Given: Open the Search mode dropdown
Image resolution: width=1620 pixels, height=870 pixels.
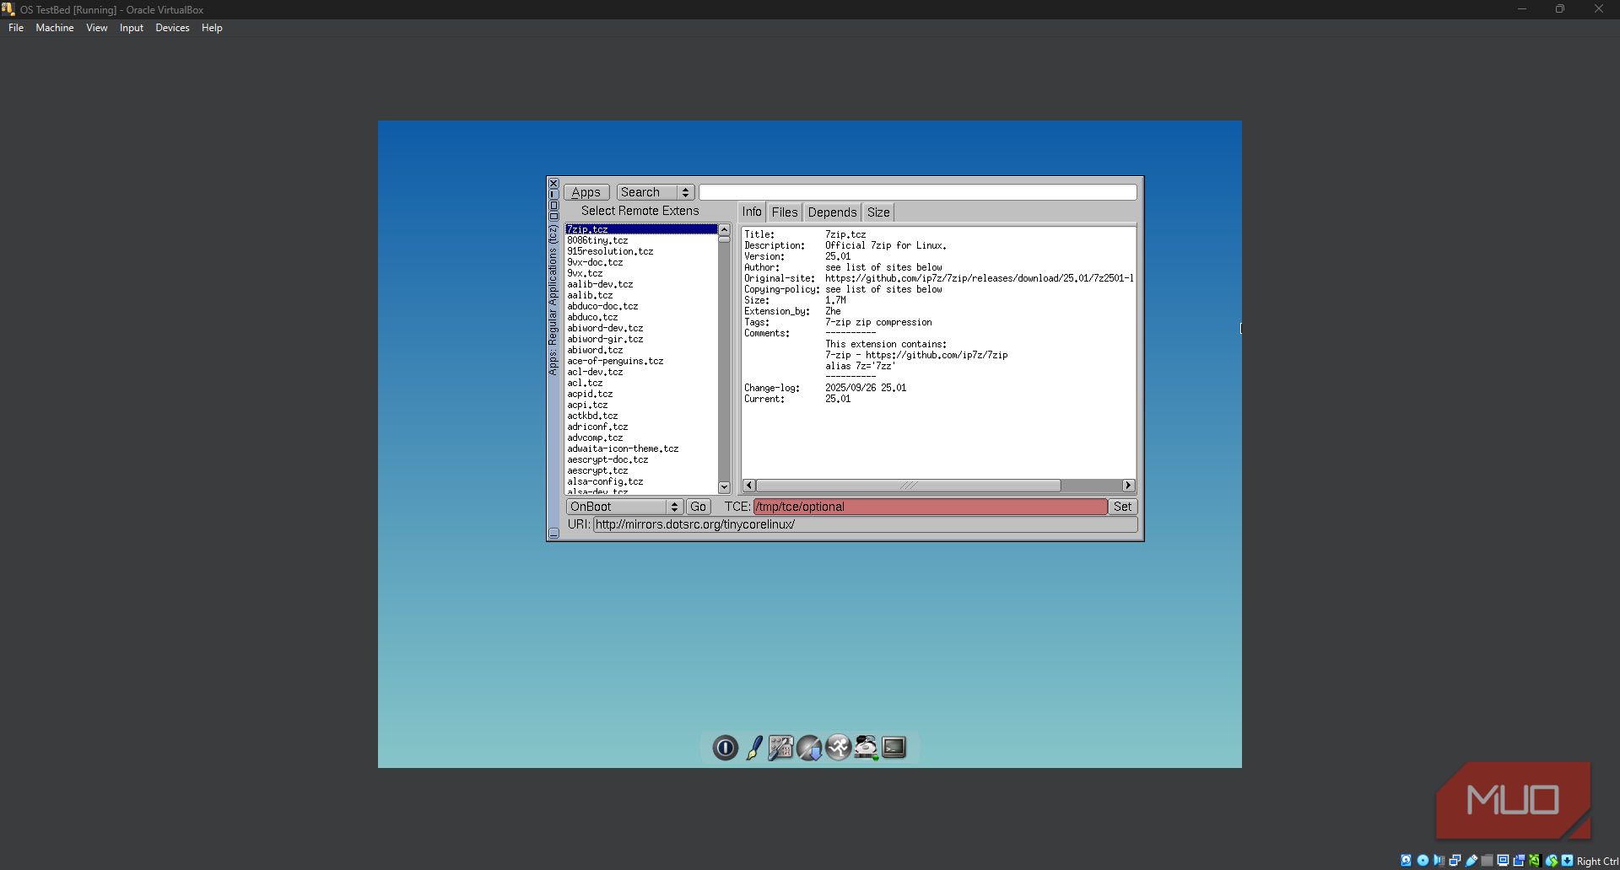Looking at the screenshot, I should point(655,192).
